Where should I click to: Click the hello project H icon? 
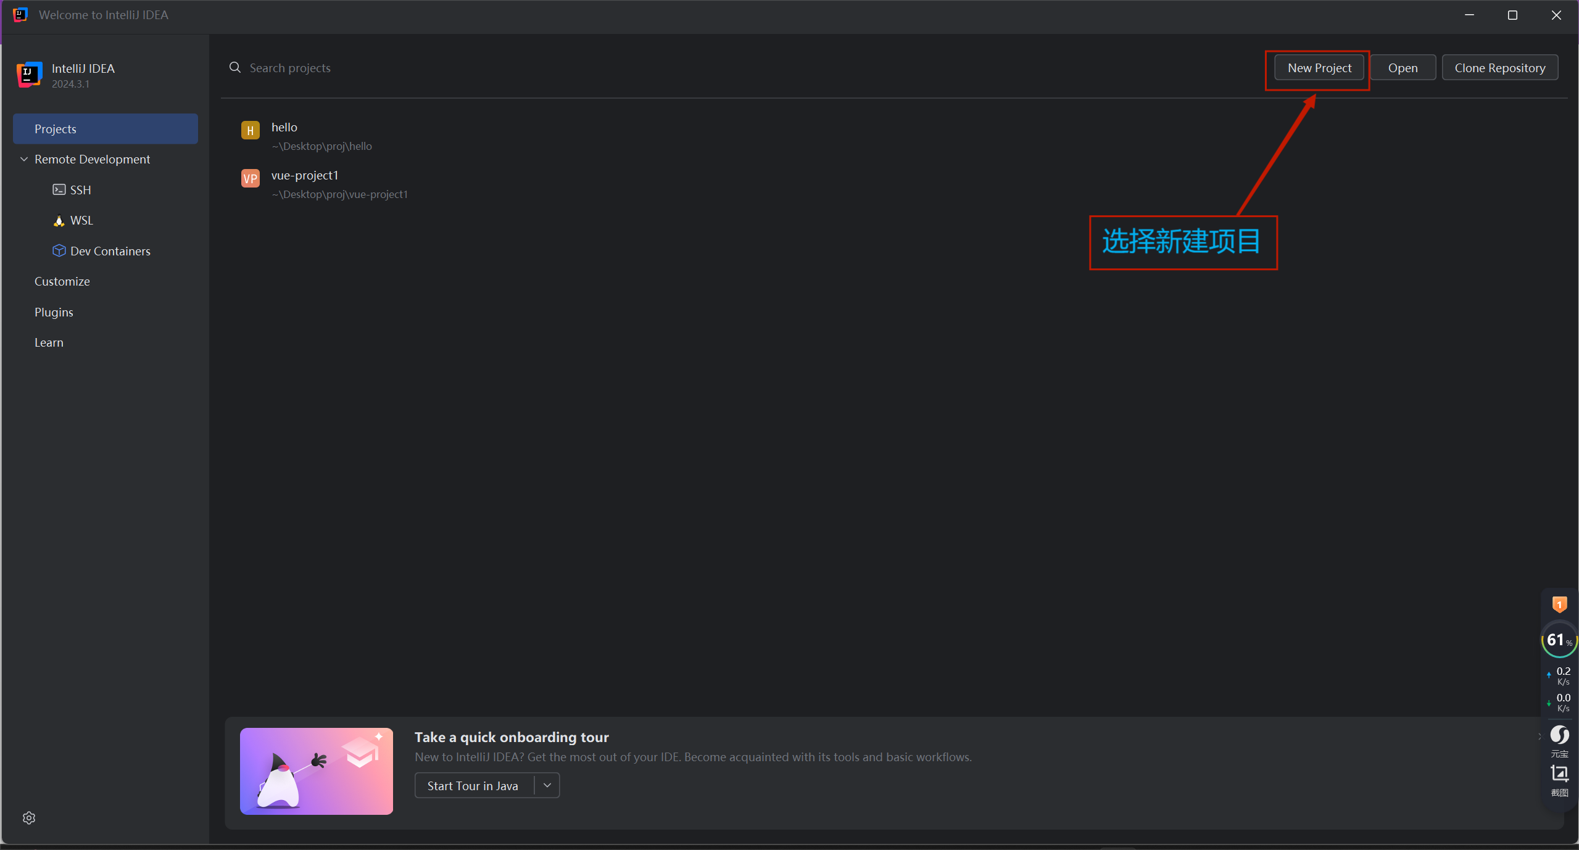[250, 130]
